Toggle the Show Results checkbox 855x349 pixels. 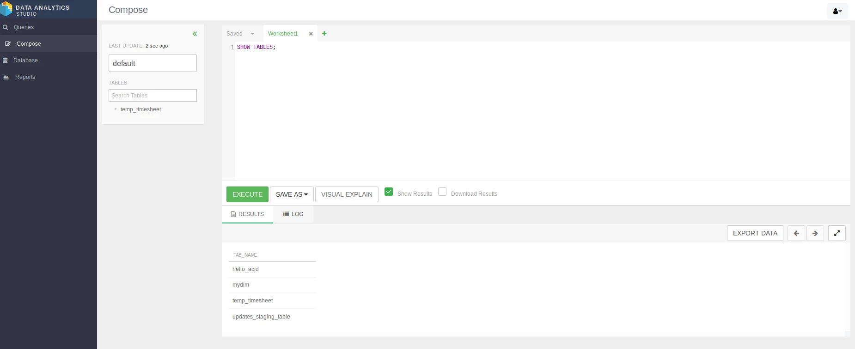point(389,192)
